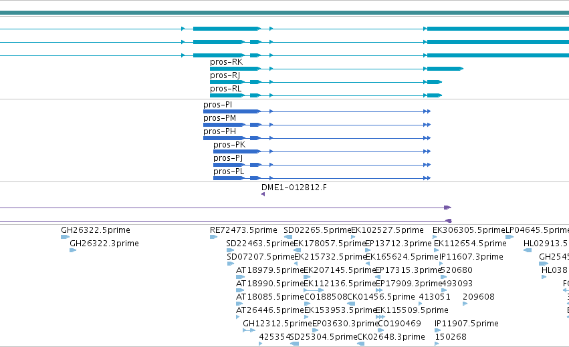Click the pros-PK protein label

pos(229,145)
